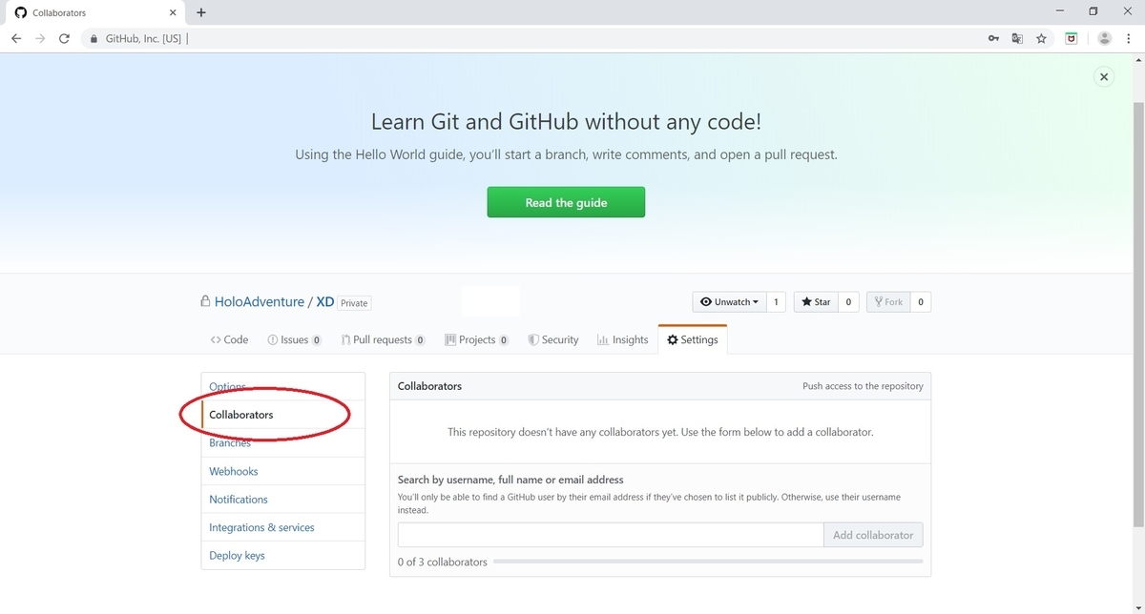Switch to the Pull requests tab
1145x614 pixels.
point(383,339)
